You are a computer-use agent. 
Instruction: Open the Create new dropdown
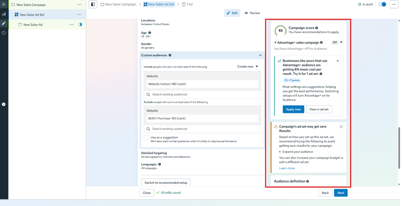tap(247, 66)
